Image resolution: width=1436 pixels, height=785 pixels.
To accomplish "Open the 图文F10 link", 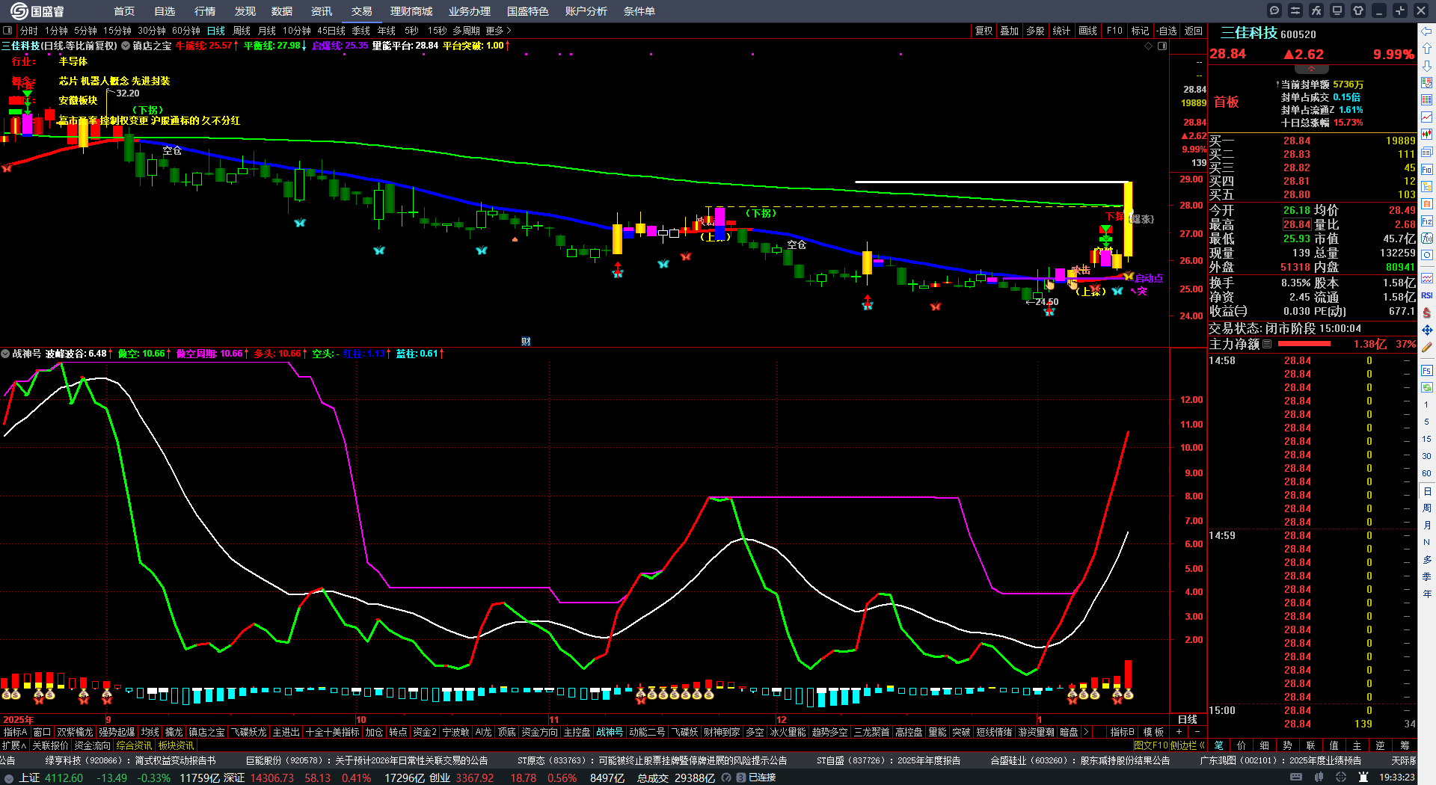I will pyautogui.click(x=1150, y=745).
